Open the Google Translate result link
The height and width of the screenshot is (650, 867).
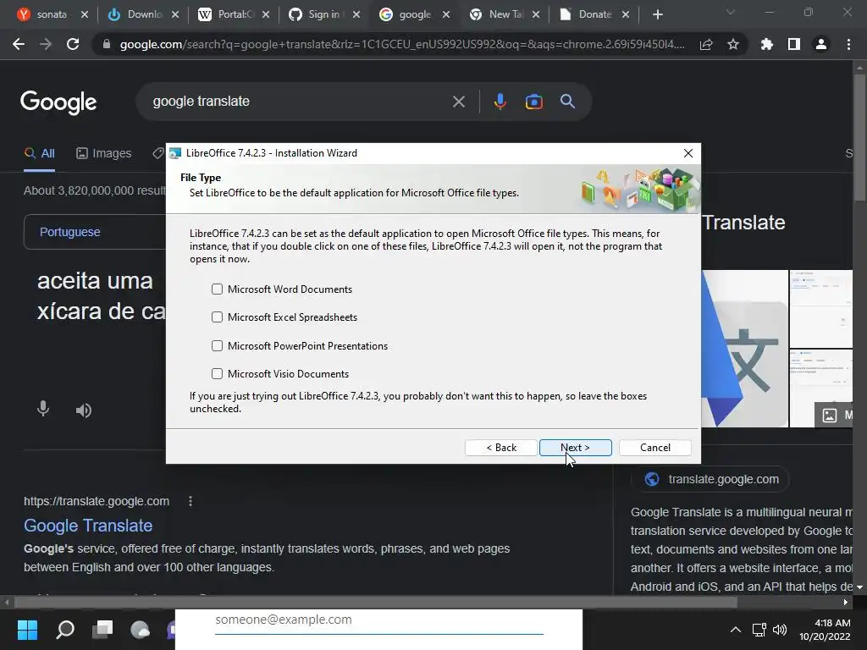[88, 526]
